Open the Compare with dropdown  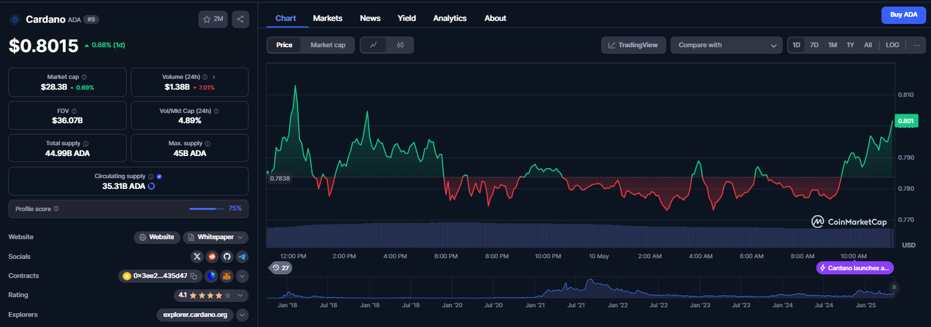[727, 45]
